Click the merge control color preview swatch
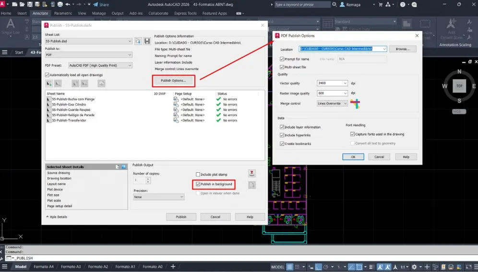This screenshot has width=478, height=272. click(x=355, y=103)
